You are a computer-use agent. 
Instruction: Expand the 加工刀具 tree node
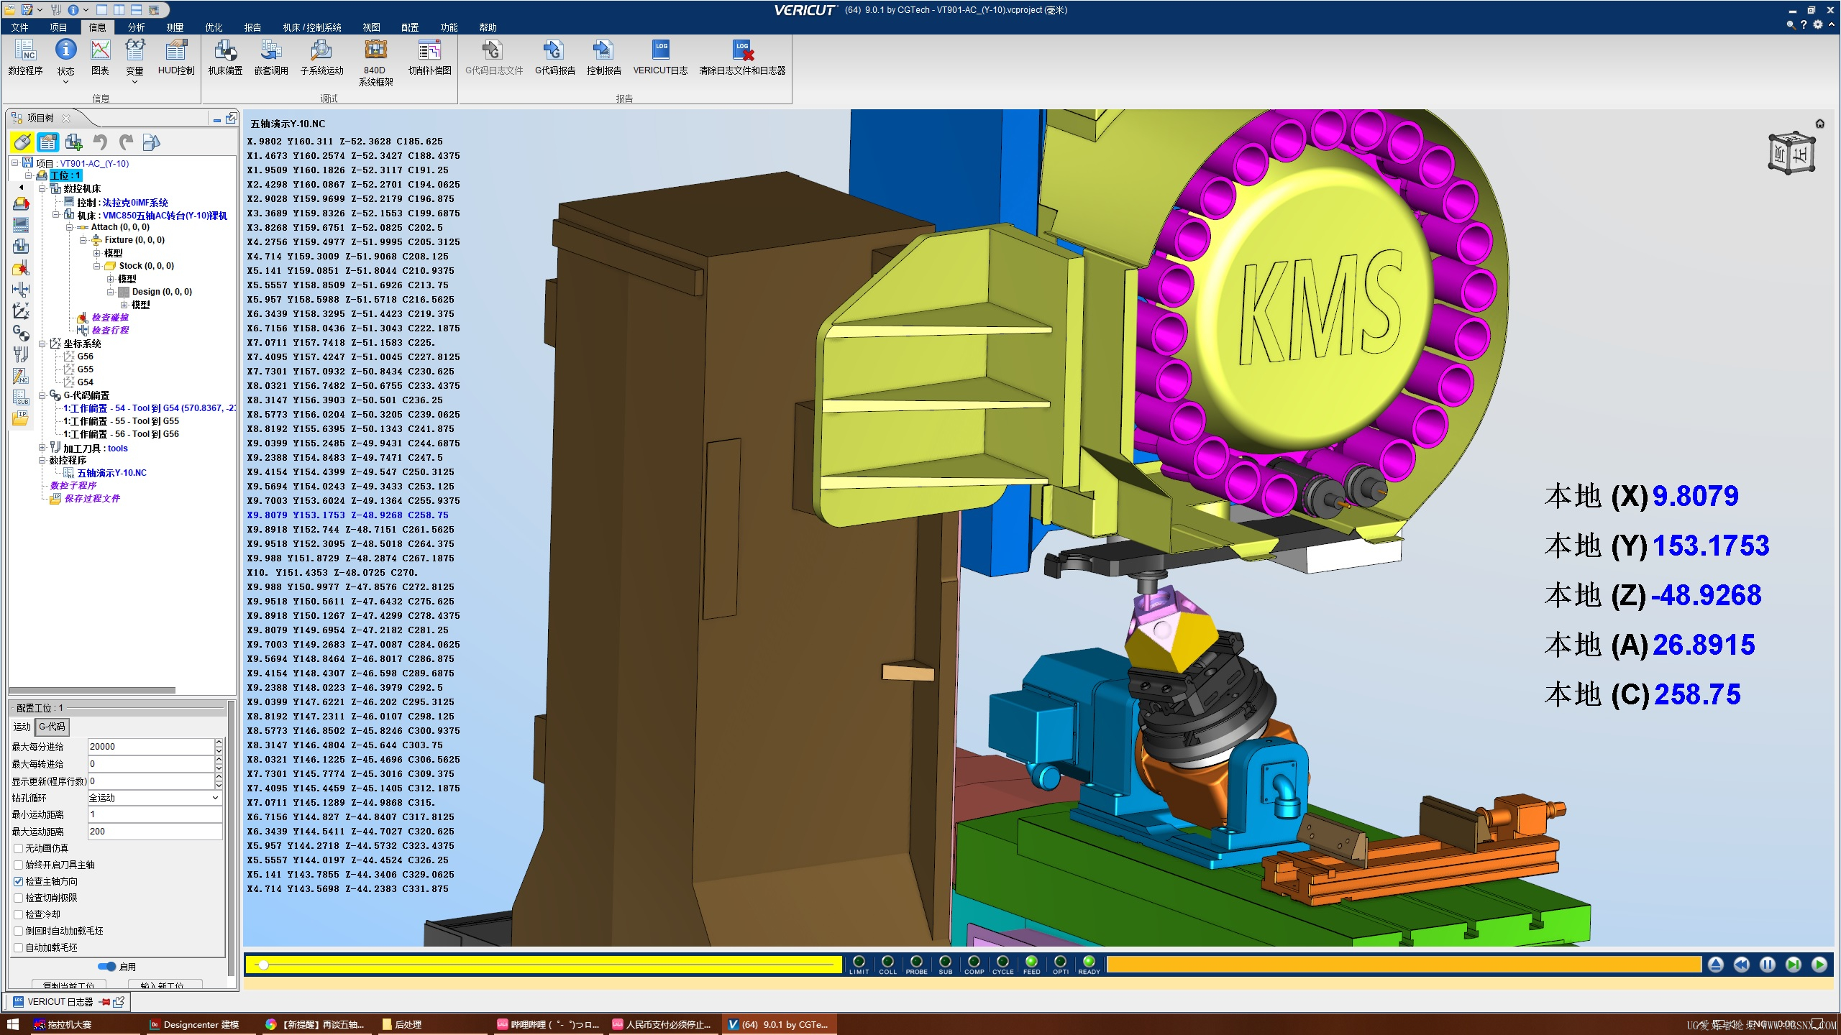42,448
